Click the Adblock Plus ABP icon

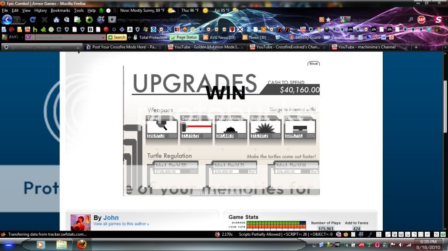click(x=421, y=20)
